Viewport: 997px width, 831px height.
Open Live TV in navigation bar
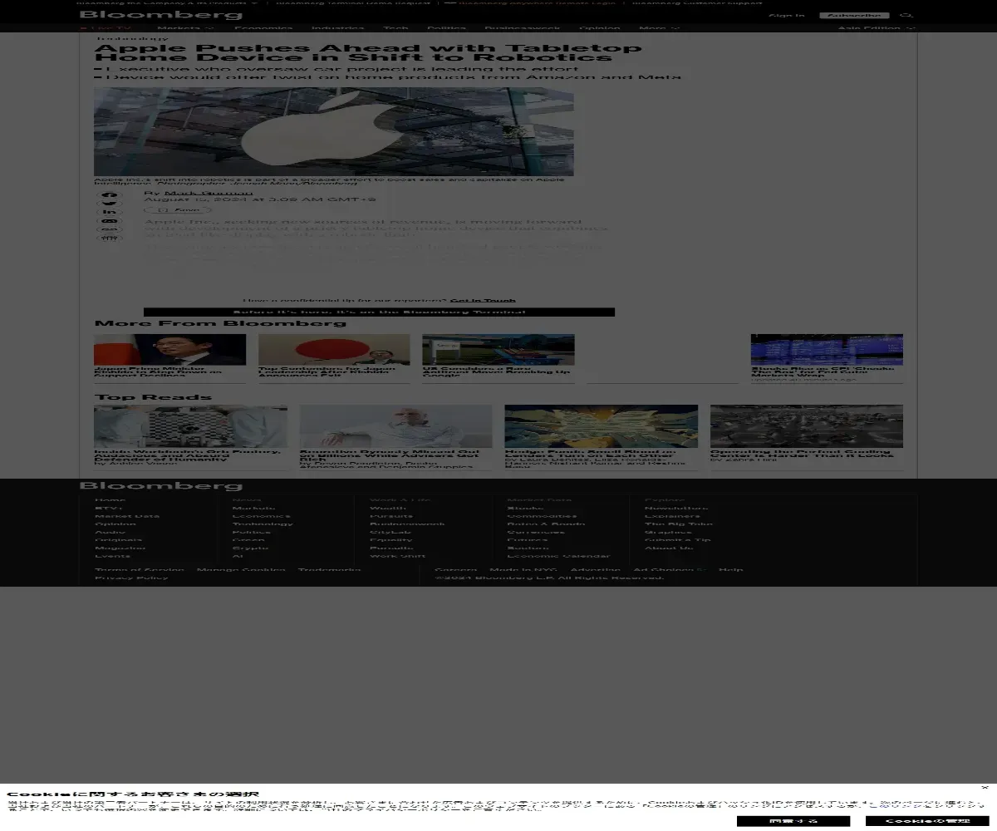pos(106,28)
